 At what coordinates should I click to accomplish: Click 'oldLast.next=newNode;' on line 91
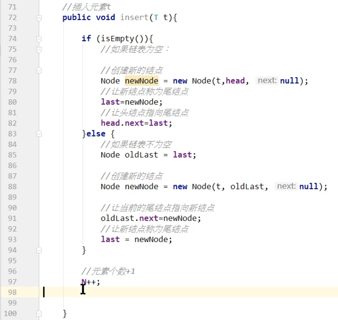(151, 218)
